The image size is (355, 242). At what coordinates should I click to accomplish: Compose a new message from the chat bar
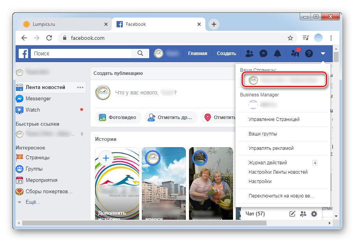(293, 214)
